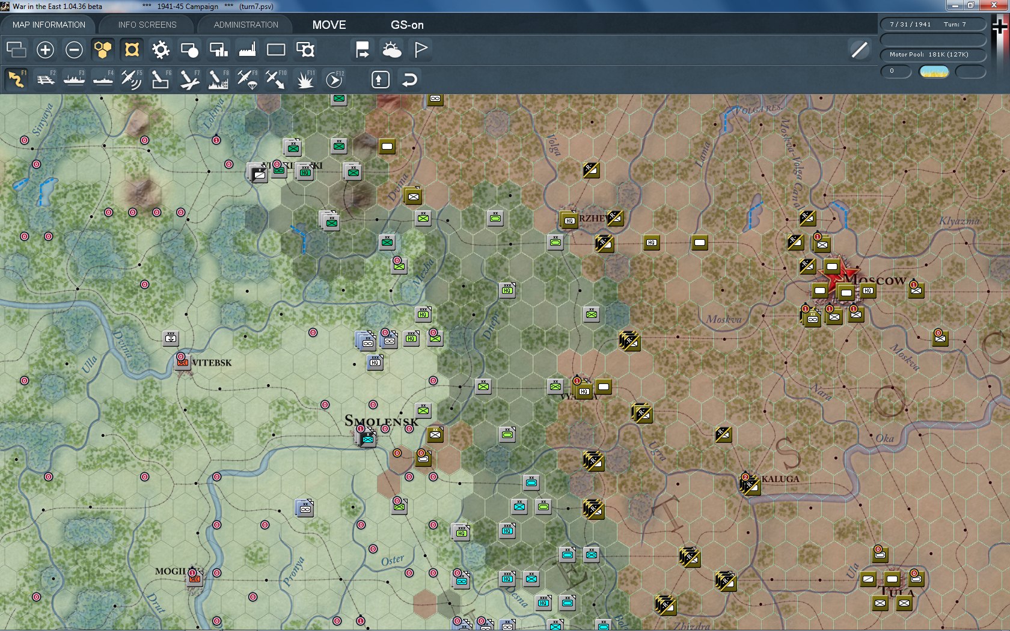
Task: Select the F11 explosion mode
Action: tap(305, 79)
